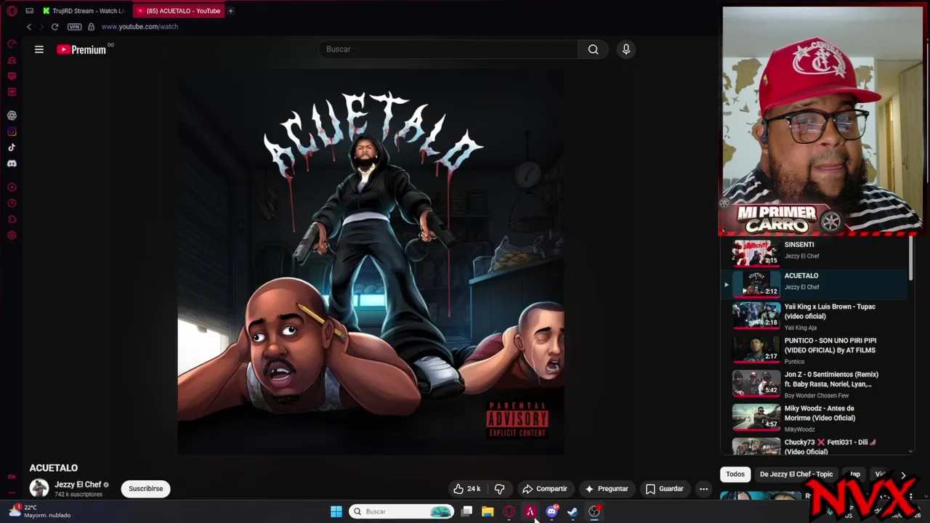Open GX Control speedometer icon in sidebar
This screenshot has height=523, width=930.
tap(12, 44)
